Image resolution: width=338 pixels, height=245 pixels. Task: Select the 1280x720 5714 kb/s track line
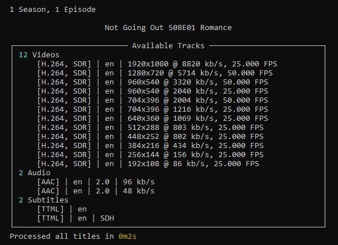tap(155, 73)
